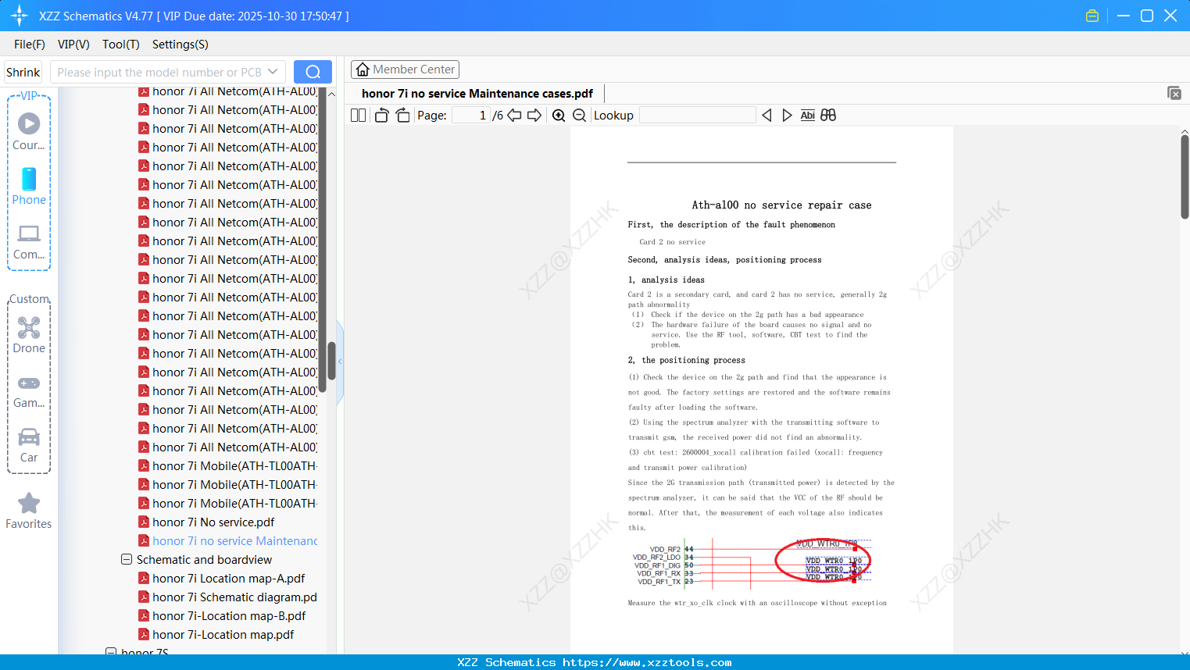
Task: Zoom out of the PDF
Action: [x=579, y=115]
